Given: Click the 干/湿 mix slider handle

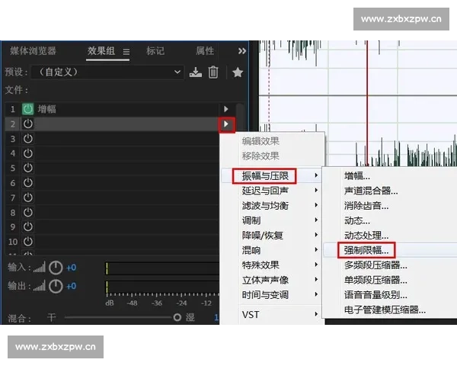Looking at the screenshot, I should (177, 317).
